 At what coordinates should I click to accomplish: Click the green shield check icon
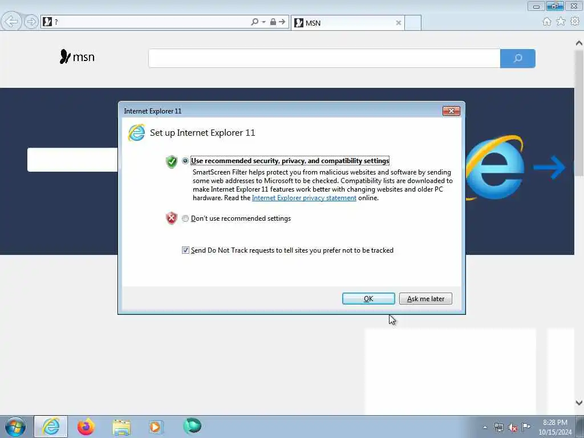171,161
